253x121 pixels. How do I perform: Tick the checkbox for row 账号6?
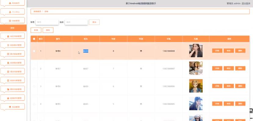[34, 86]
